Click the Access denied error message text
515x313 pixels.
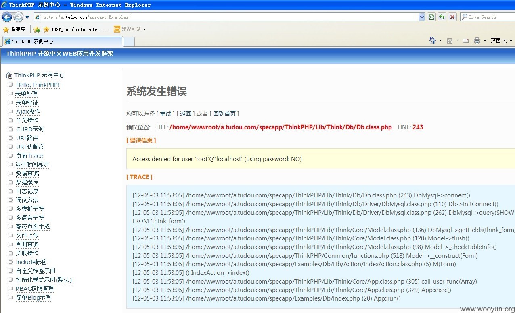(217, 159)
